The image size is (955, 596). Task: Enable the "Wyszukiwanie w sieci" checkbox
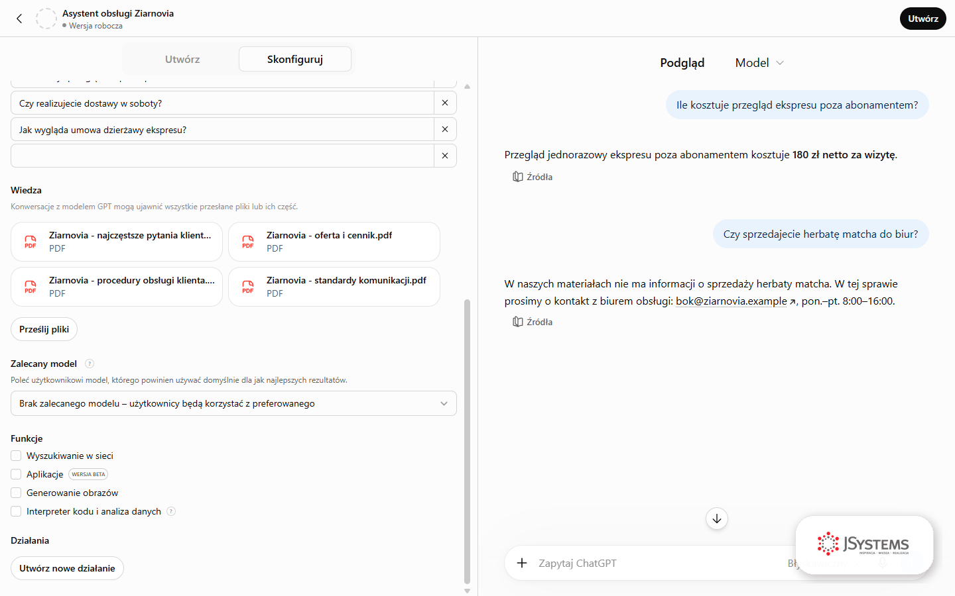click(16, 456)
